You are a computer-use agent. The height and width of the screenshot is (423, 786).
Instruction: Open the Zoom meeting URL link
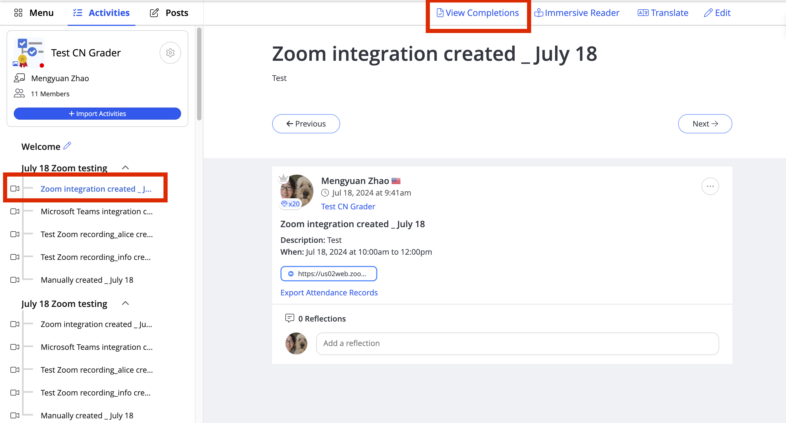click(329, 274)
